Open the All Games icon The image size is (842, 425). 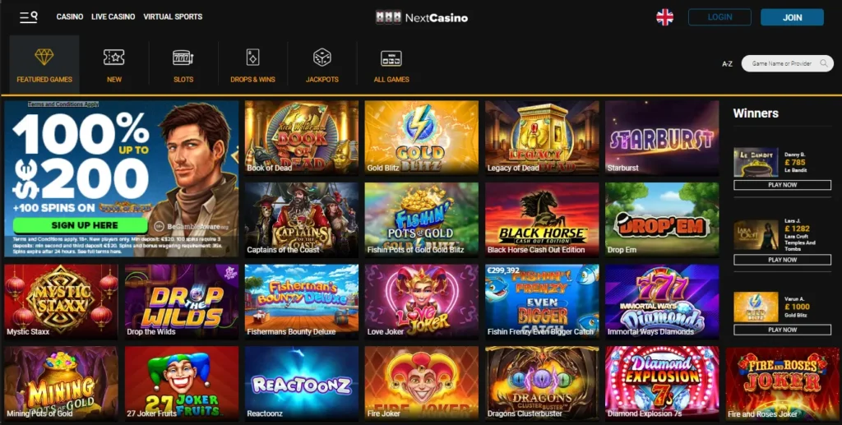tap(391, 58)
